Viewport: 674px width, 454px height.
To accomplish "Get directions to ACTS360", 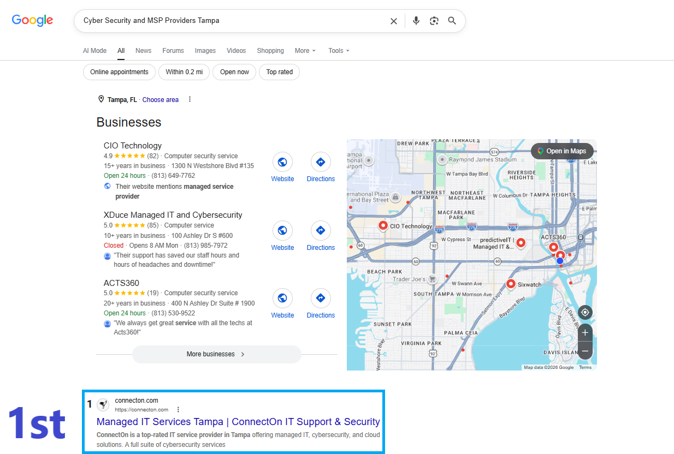I will tap(321, 298).
